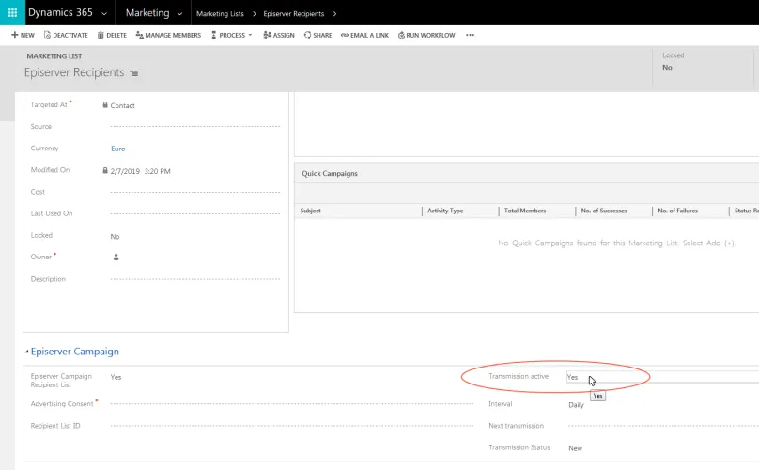Image resolution: width=759 pixels, height=470 pixels.
Task: Click the Source field
Action: 195,127
